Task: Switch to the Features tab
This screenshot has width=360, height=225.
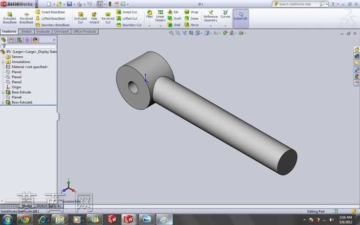Action: [9, 32]
